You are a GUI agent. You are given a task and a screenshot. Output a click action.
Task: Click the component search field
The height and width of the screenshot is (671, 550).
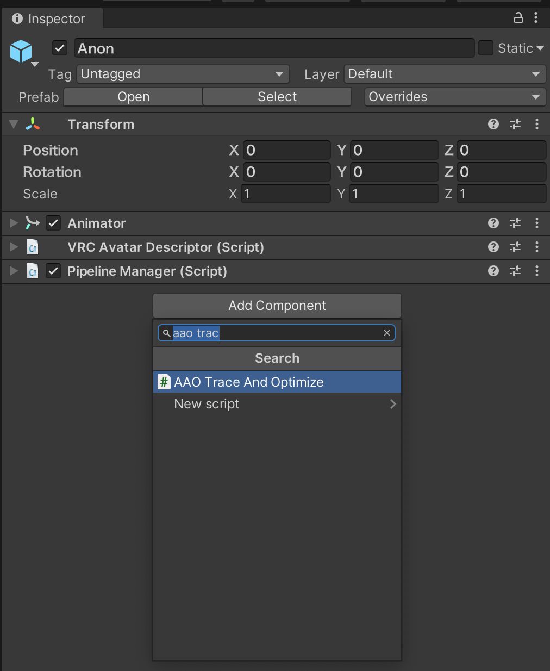tap(277, 333)
